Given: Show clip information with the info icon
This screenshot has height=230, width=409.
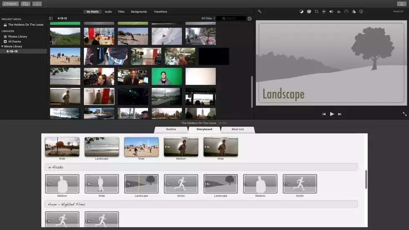Looking at the screenshot, I should (361, 12).
